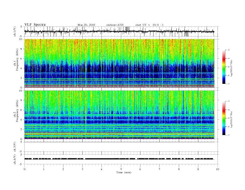Click the ch.1 spectrogram plot area
Screen dimensions: 245x190
point(119,63)
